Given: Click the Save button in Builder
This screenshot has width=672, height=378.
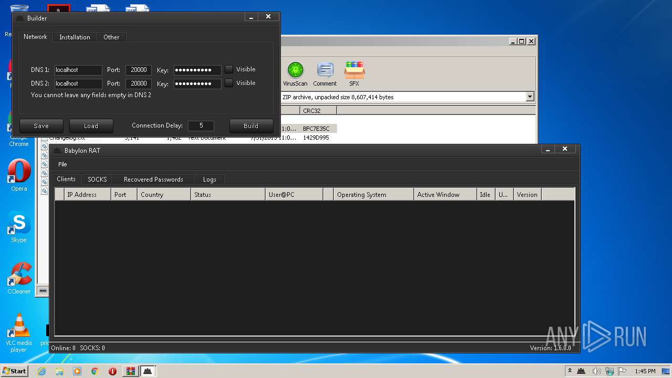Looking at the screenshot, I should point(41,126).
